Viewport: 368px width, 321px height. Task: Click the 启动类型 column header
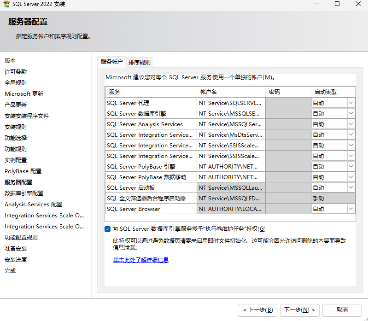333,92
